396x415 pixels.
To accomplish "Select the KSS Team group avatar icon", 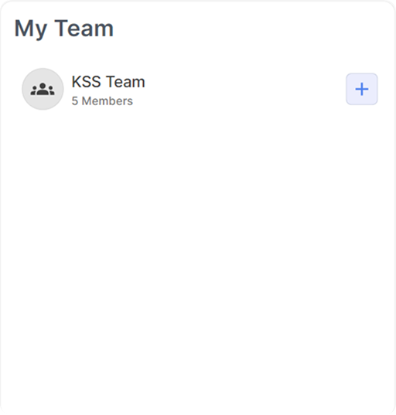I will coord(43,89).
